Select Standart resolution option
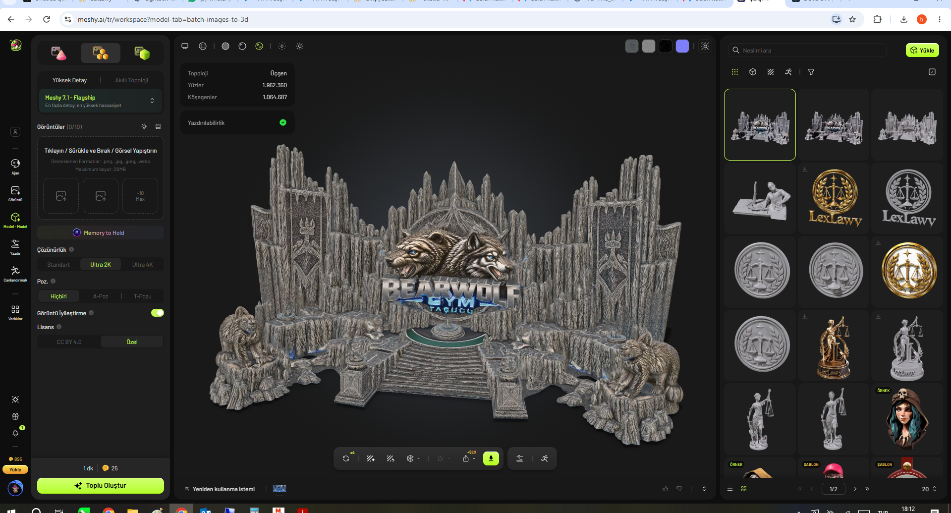The width and height of the screenshot is (951, 513). click(58, 265)
